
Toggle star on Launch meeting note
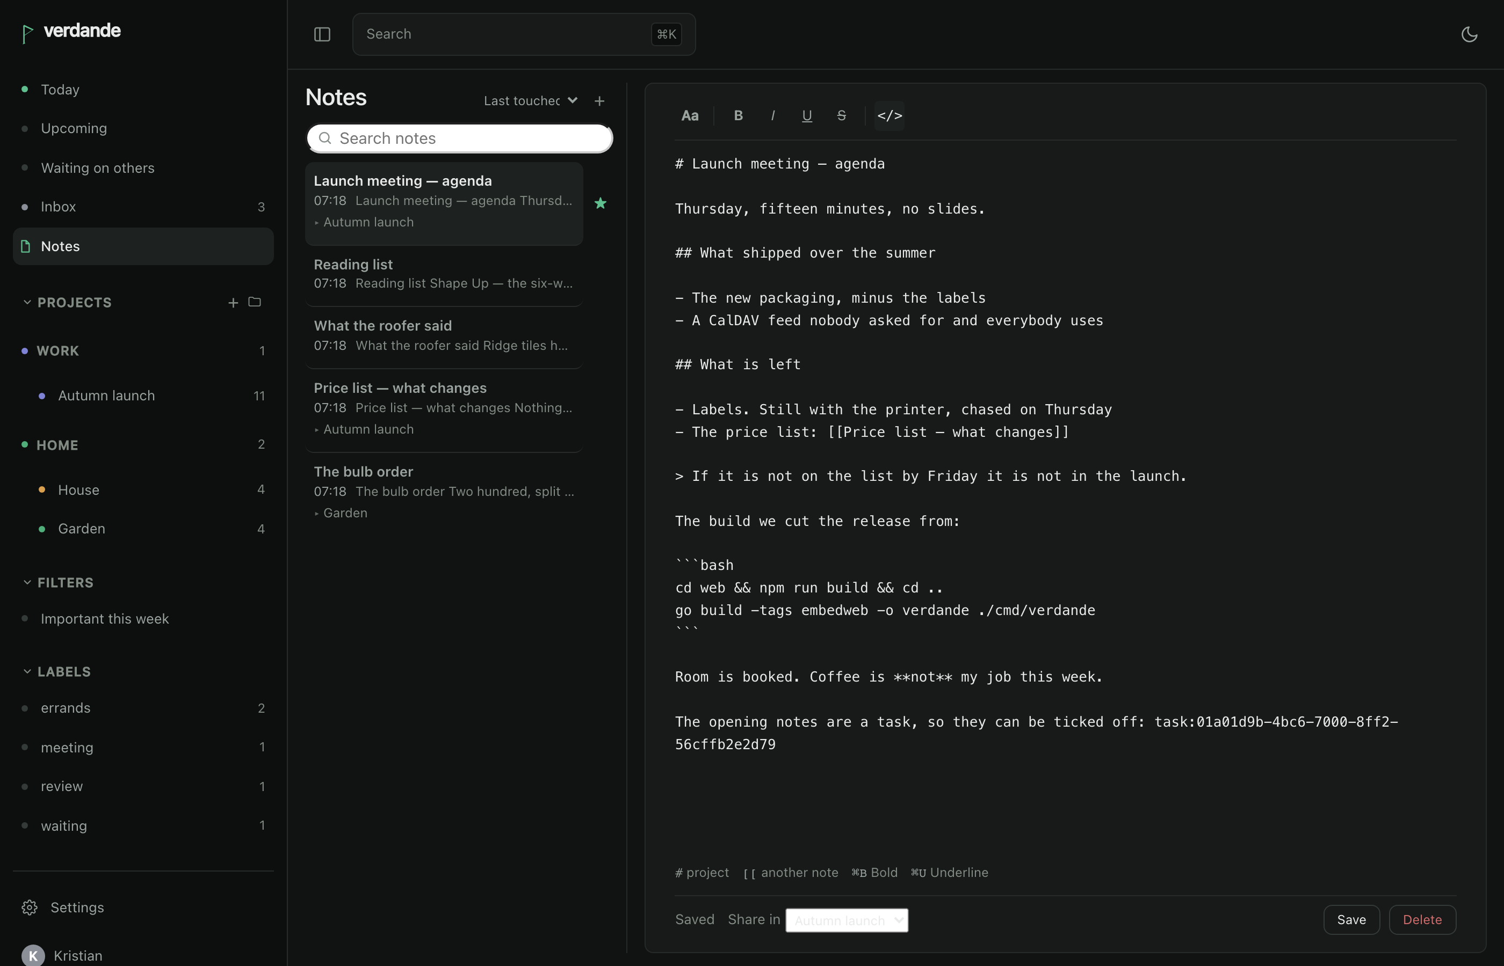(600, 203)
